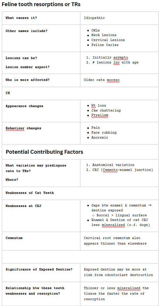This screenshot has height=306, width=159.
Task: Click 'Significance of Exposed Dentine?' cell
Action: pos(41,273)
